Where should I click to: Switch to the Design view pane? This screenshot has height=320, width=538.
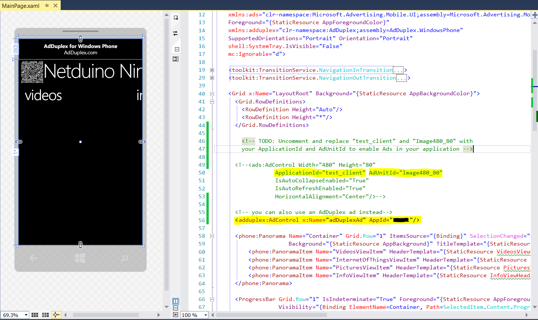pos(176,18)
